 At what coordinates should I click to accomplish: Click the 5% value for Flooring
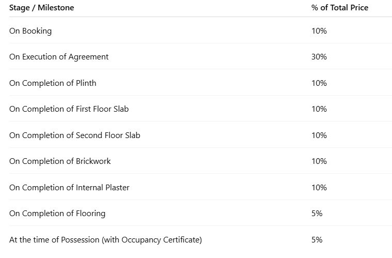coord(317,214)
